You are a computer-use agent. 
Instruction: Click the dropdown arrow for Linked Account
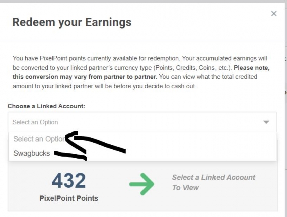point(266,122)
